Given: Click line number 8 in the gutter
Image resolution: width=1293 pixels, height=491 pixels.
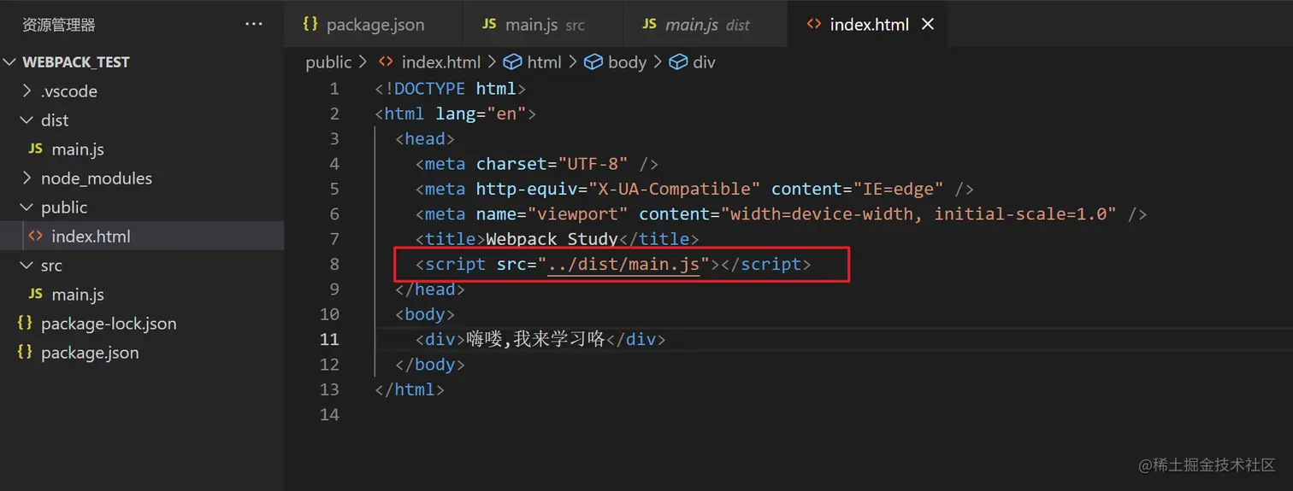Looking at the screenshot, I should 334,265.
